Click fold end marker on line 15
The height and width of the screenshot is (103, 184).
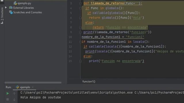[80, 61]
